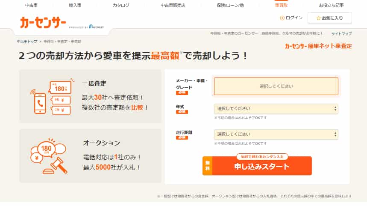
Task: Click the カーセンサー logo
Action: 42,22
